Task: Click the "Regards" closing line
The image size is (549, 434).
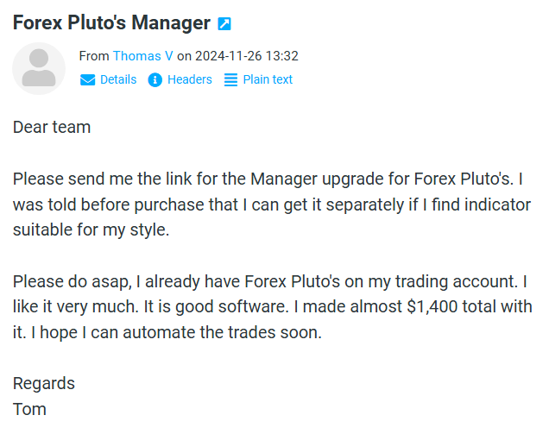Action: coord(44,384)
